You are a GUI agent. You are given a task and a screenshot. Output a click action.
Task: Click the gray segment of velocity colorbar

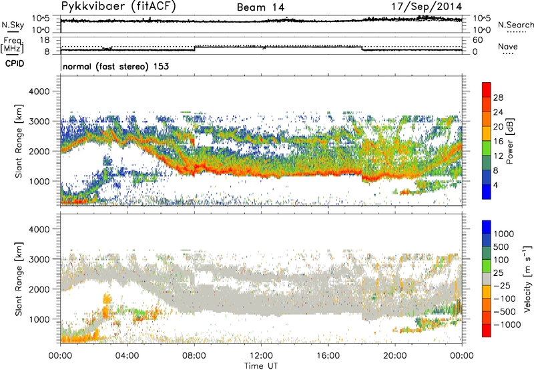pyautogui.click(x=487, y=279)
